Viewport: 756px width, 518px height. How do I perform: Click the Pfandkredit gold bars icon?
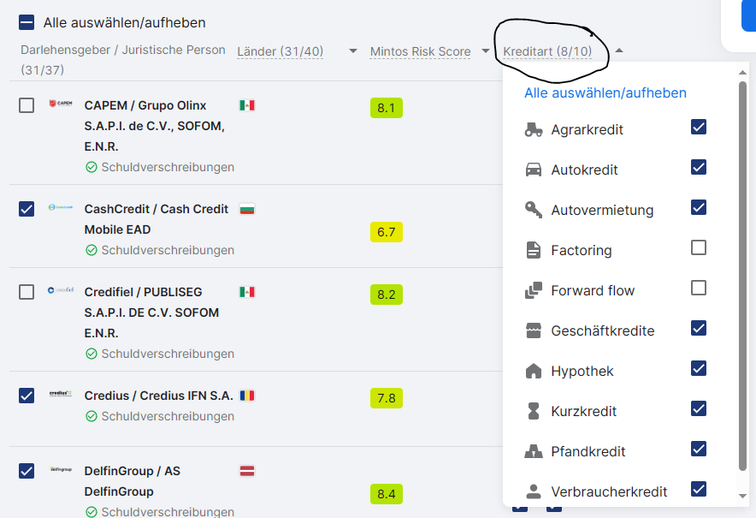pos(534,451)
